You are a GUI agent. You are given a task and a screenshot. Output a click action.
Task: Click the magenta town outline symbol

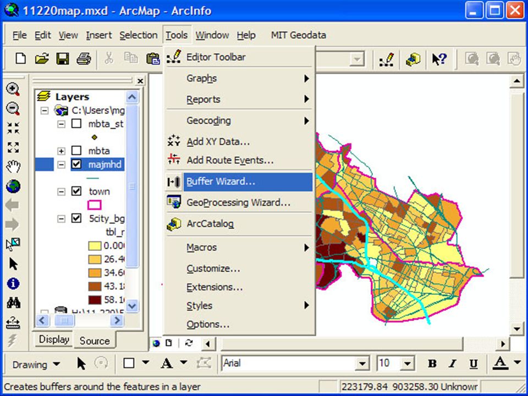(x=94, y=205)
